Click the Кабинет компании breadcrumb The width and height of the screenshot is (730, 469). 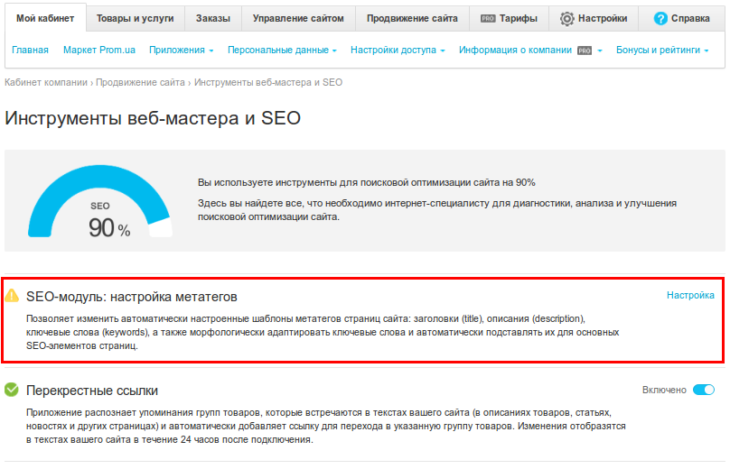point(46,82)
